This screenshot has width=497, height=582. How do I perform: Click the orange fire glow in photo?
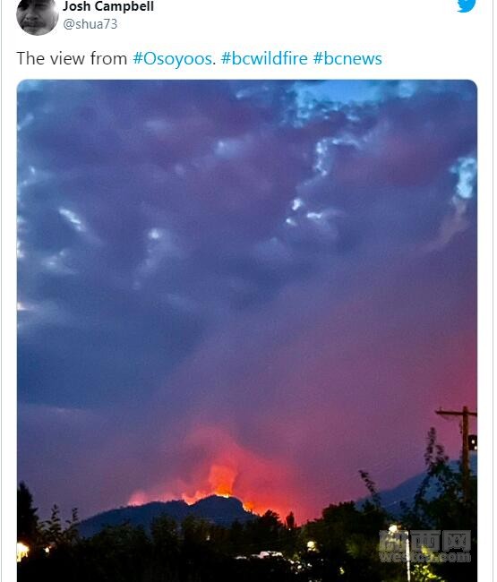click(x=222, y=481)
